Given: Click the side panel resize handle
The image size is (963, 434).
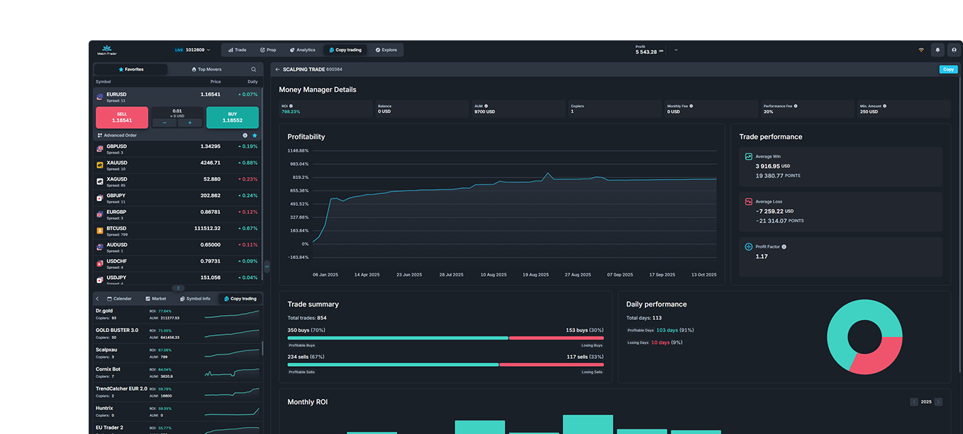Looking at the screenshot, I should 267,266.
